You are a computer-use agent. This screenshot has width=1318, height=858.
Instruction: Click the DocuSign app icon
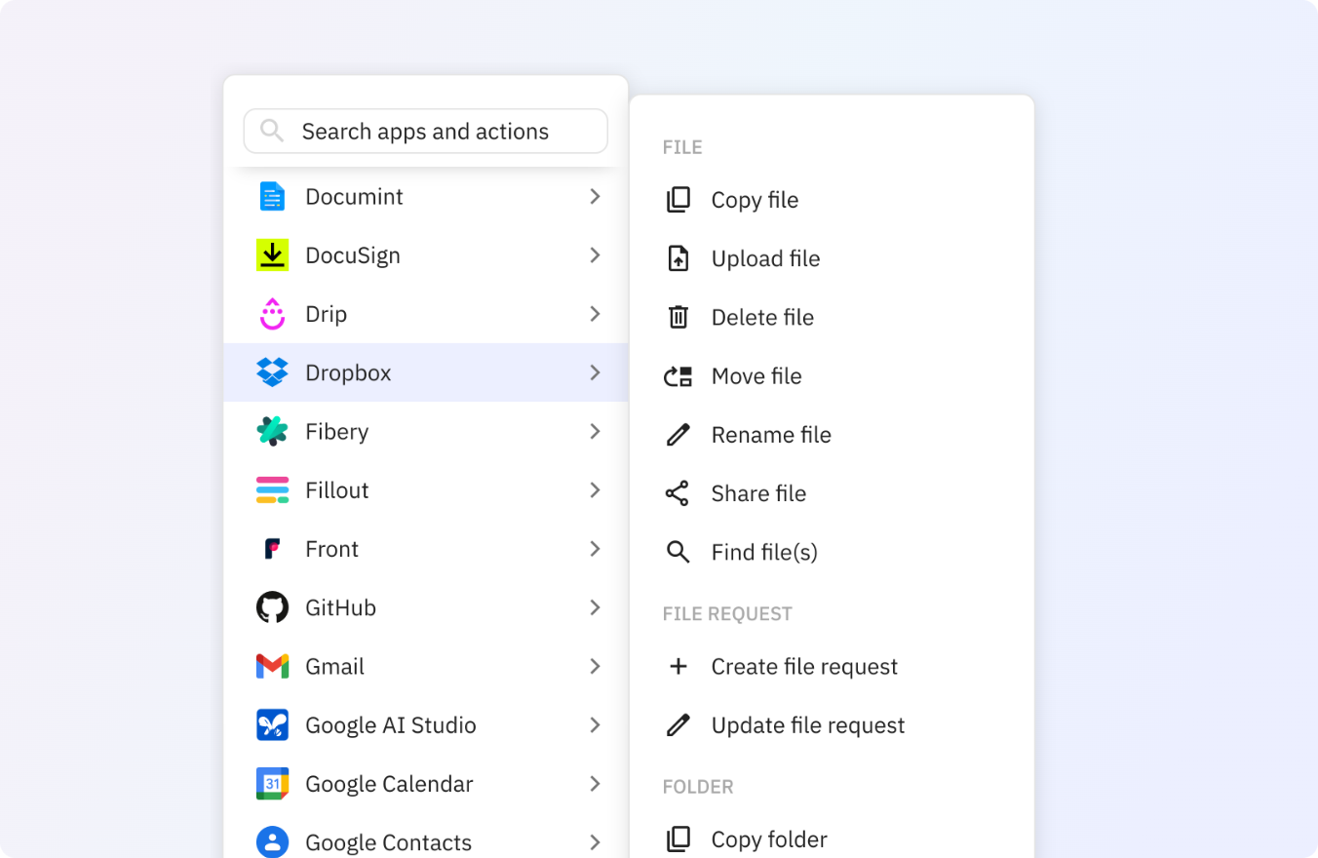point(272,254)
